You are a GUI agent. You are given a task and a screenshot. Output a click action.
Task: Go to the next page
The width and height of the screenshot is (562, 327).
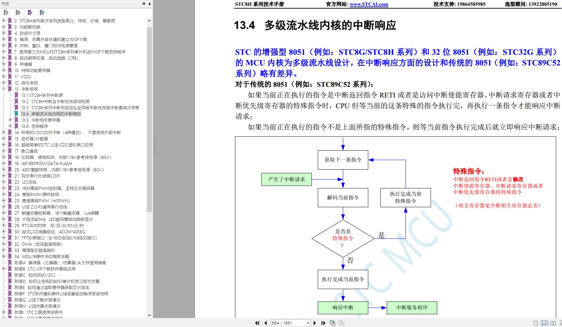(x=315, y=323)
